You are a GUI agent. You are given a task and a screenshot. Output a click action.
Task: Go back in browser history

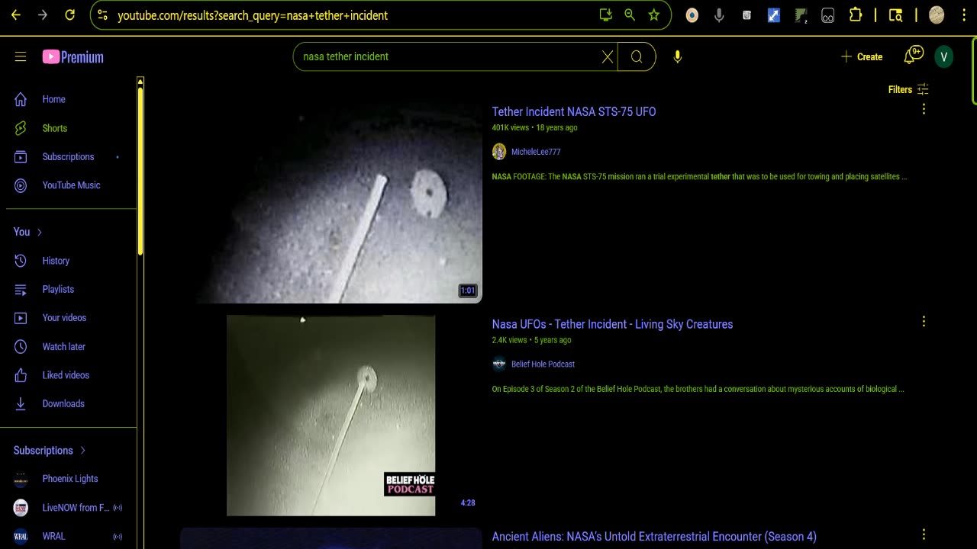[x=15, y=15]
